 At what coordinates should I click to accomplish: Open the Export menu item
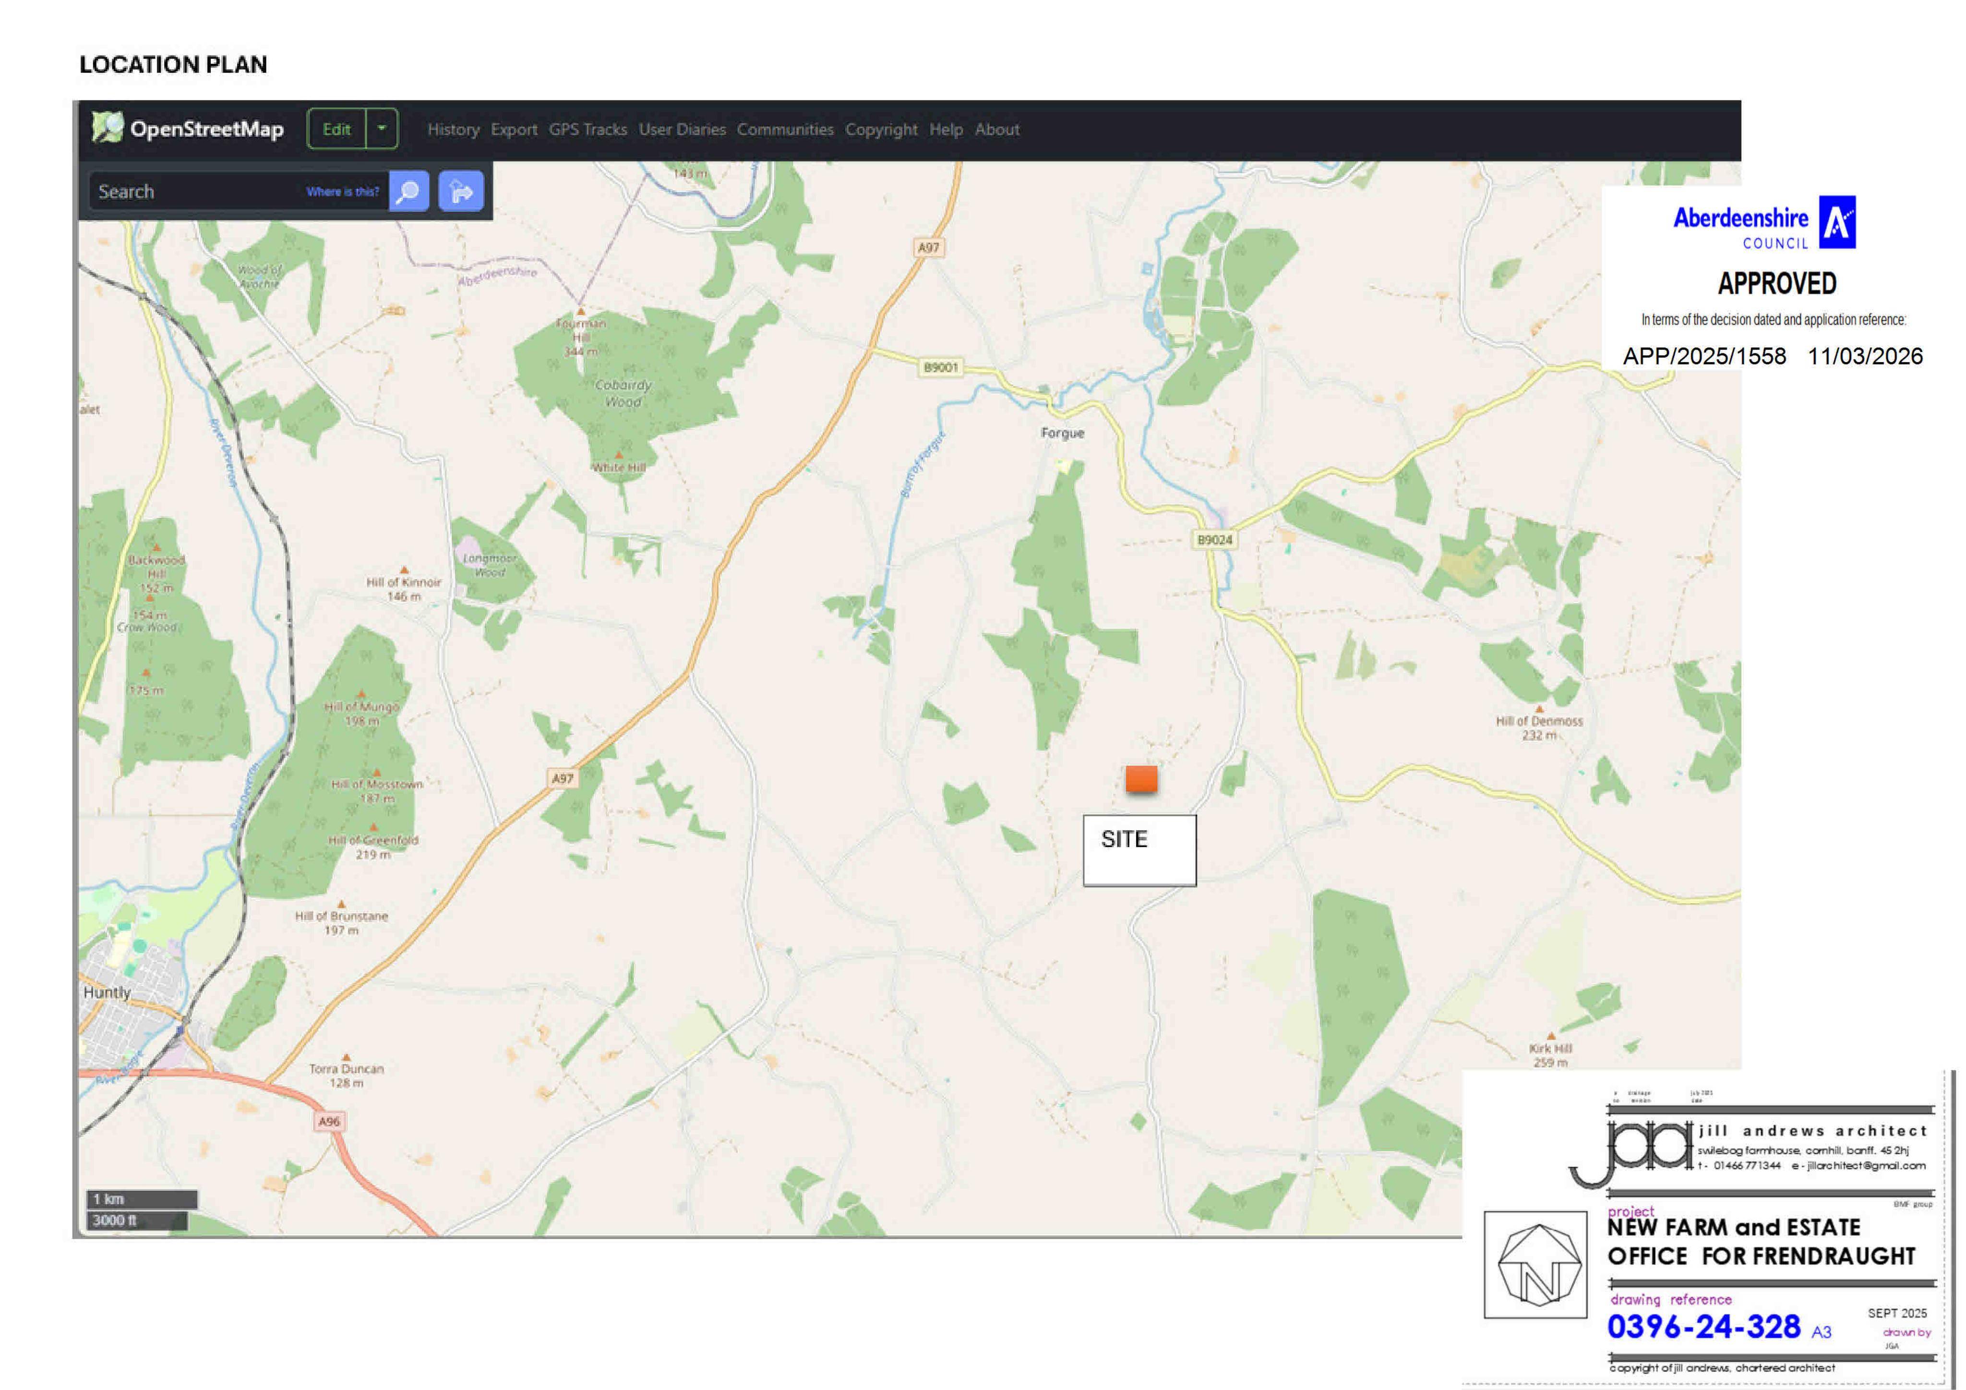[514, 129]
